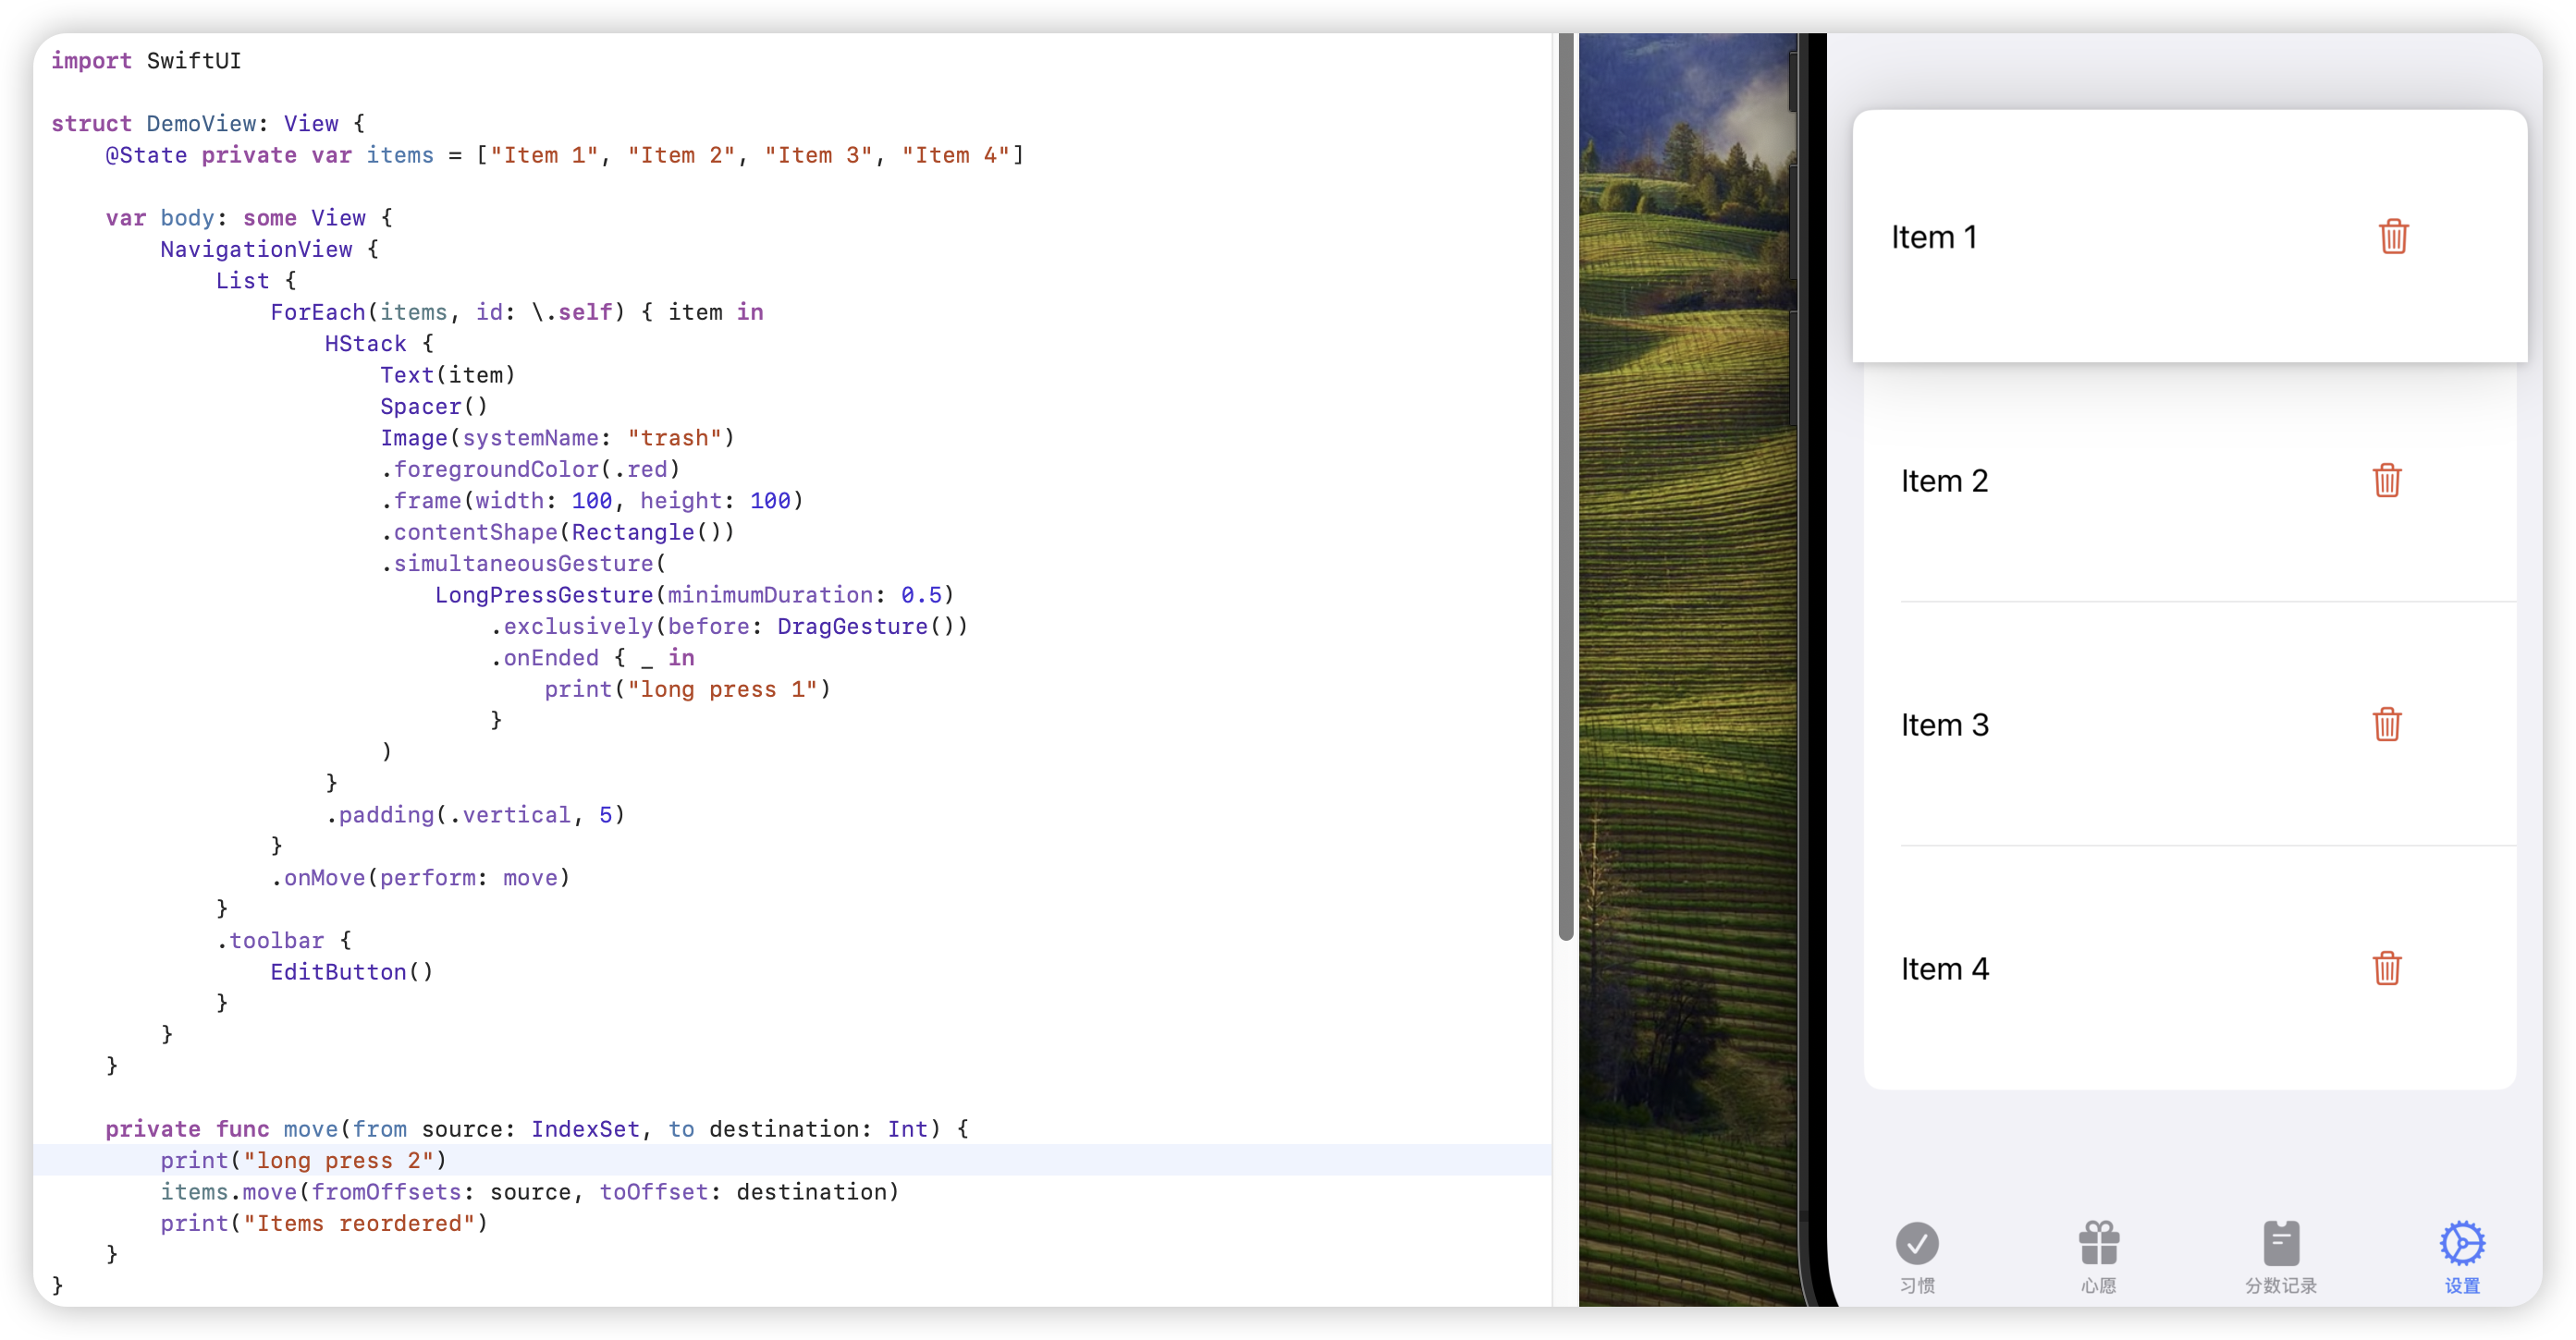Click the HStack { code line

point(379,344)
